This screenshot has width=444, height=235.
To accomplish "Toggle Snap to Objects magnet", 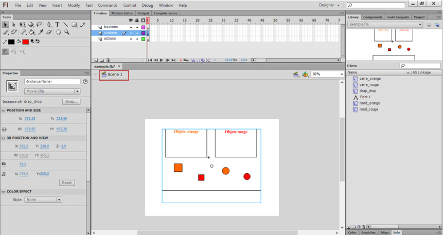I will point(5,51).
